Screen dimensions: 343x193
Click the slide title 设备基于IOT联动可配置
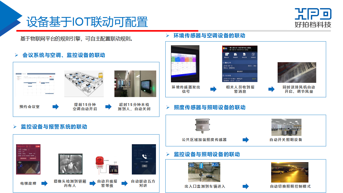[87, 22]
